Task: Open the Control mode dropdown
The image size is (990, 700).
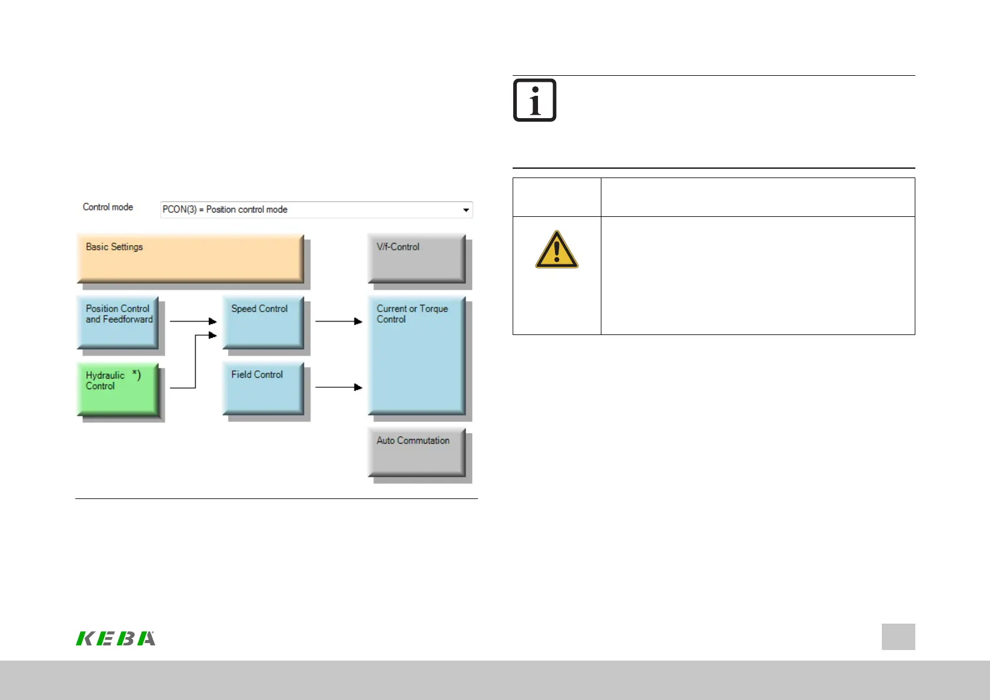Action: pyautogui.click(x=316, y=210)
